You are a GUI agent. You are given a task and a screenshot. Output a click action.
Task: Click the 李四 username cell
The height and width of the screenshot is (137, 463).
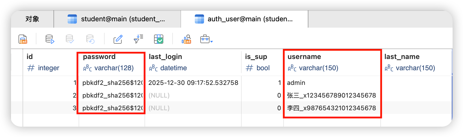[x=331, y=108]
